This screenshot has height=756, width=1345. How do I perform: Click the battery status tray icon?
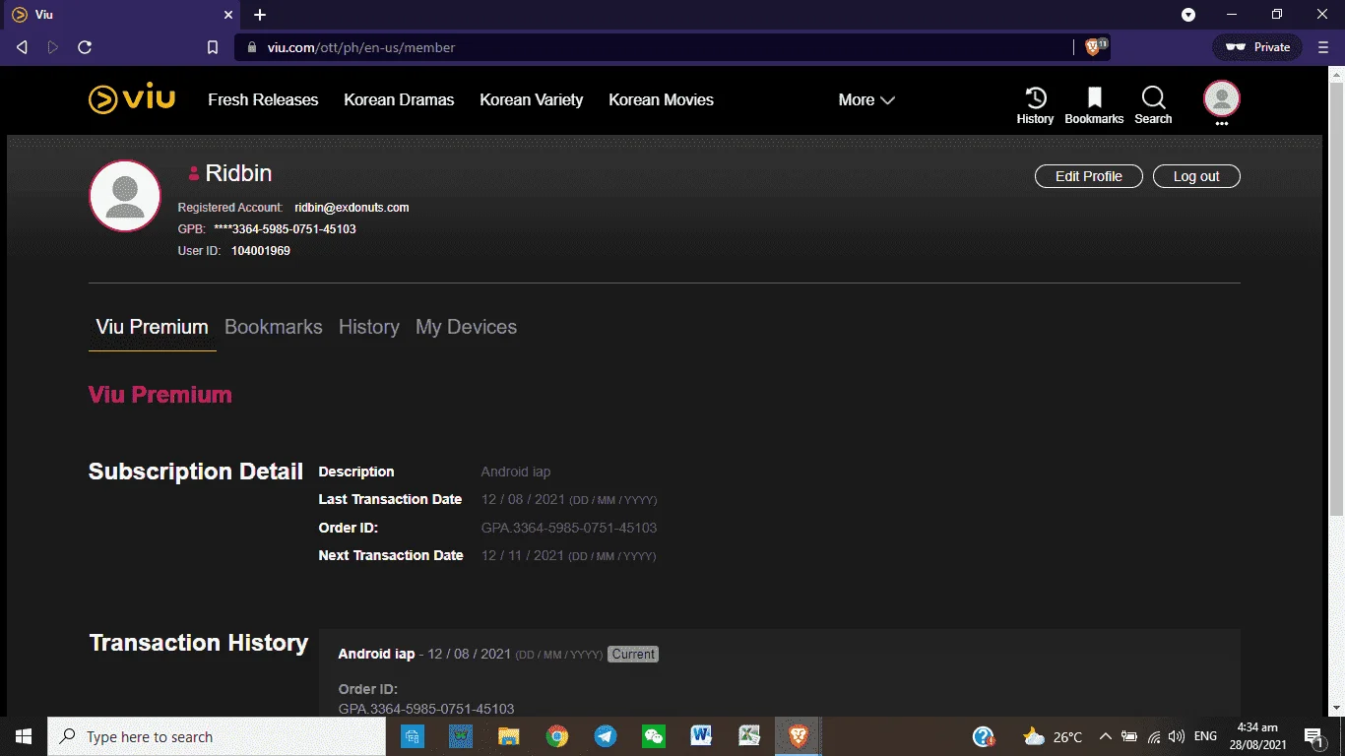[1129, 736]
